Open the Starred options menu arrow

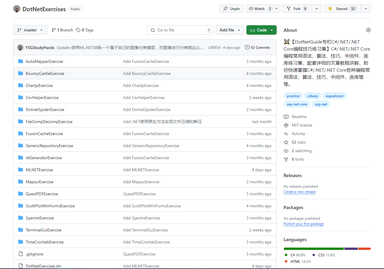click(x=366, y=9)
